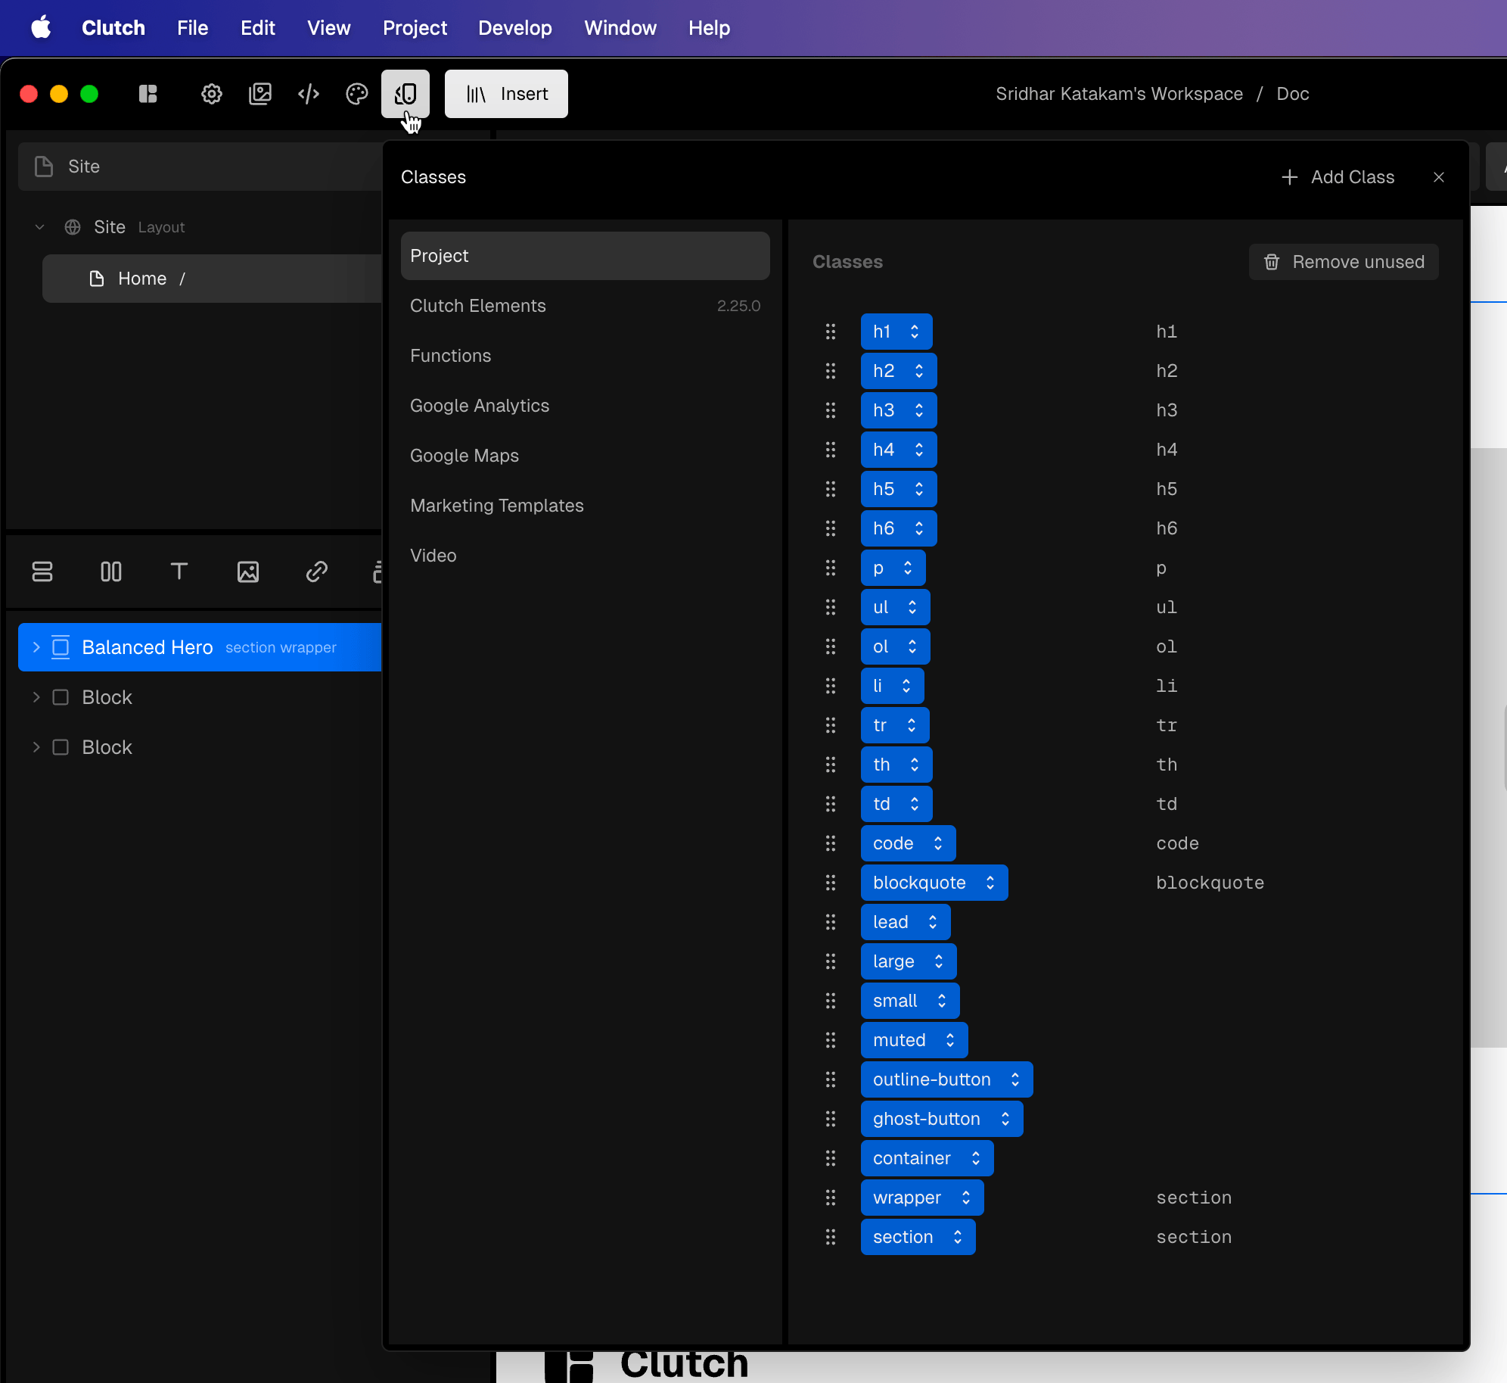Open the Project menu

415,28
